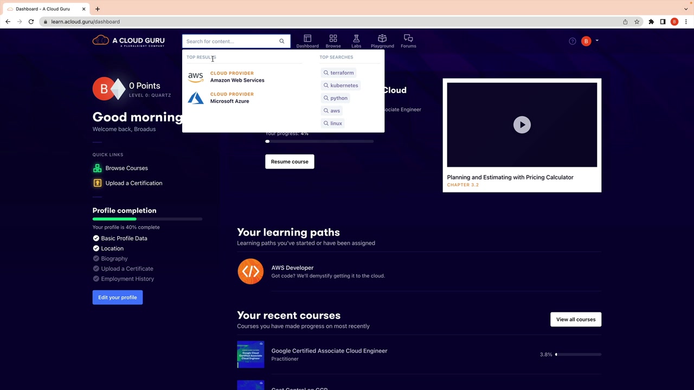Click the search magnifier icon

[282, 41]
